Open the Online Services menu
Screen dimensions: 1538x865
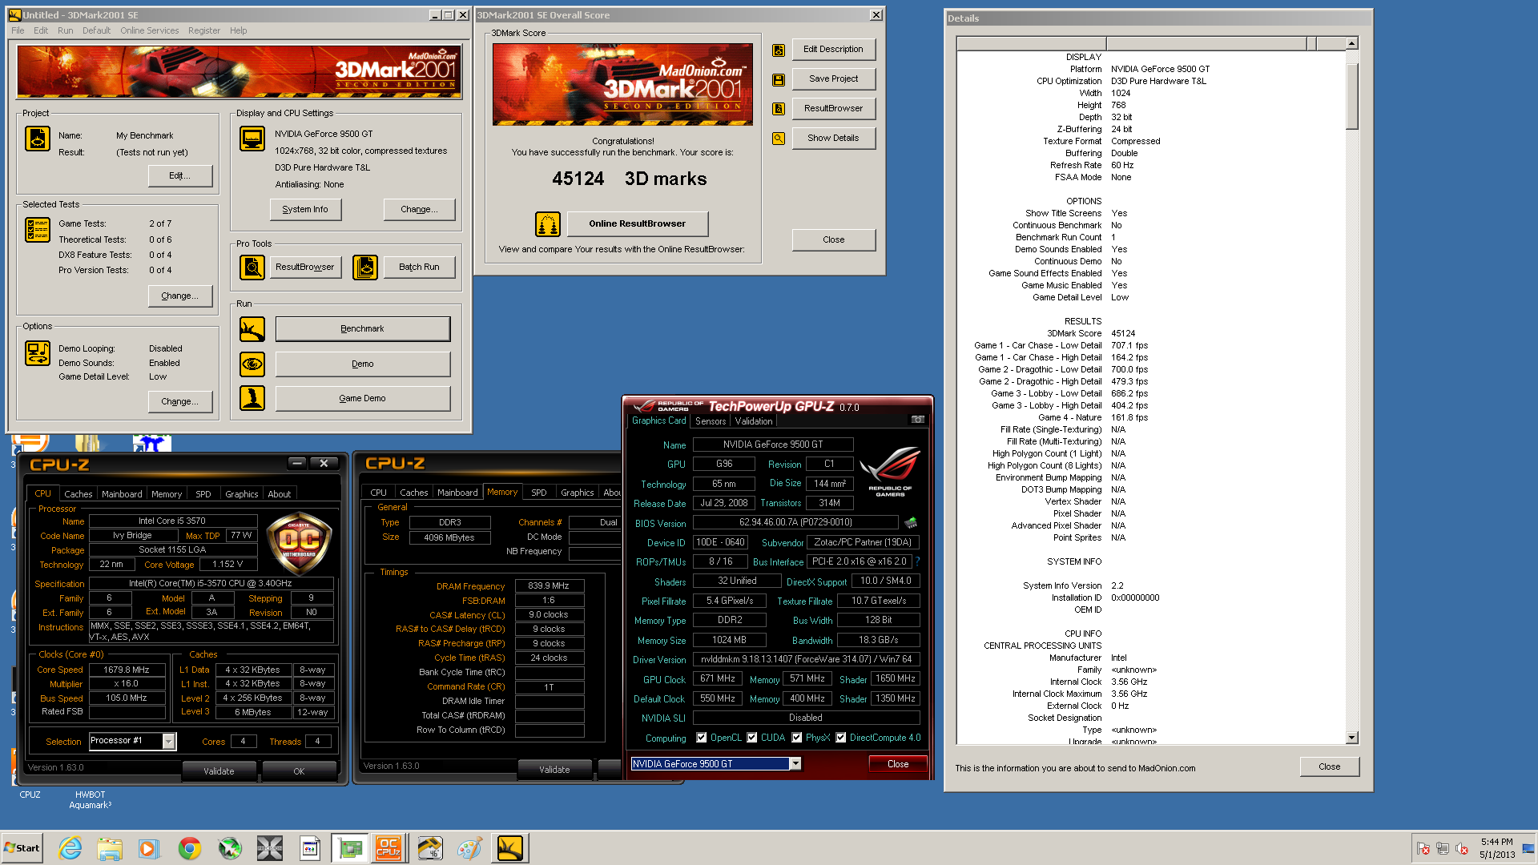click(x=150, y=30)
